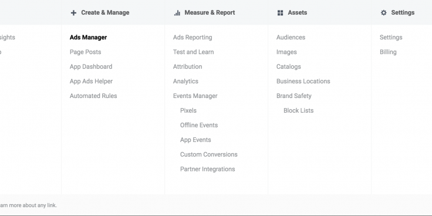The width and height of the screenshot is (432, 216).
Task: Go to Business Locations
Action: 303,81
